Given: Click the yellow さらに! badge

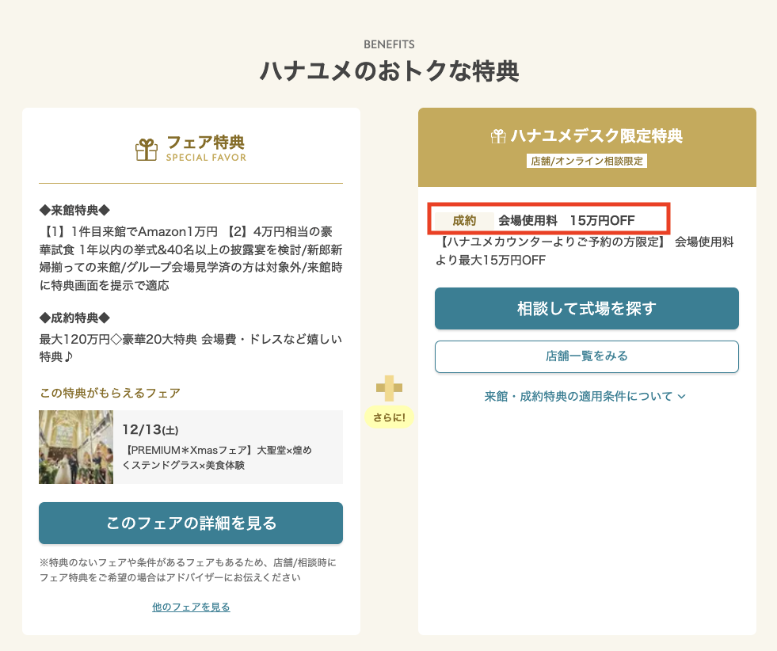Looking at the screenshot, I should (389, 416).
